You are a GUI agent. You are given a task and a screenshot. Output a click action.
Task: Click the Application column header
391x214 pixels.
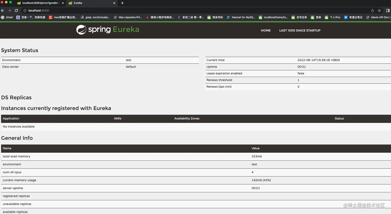11,119
